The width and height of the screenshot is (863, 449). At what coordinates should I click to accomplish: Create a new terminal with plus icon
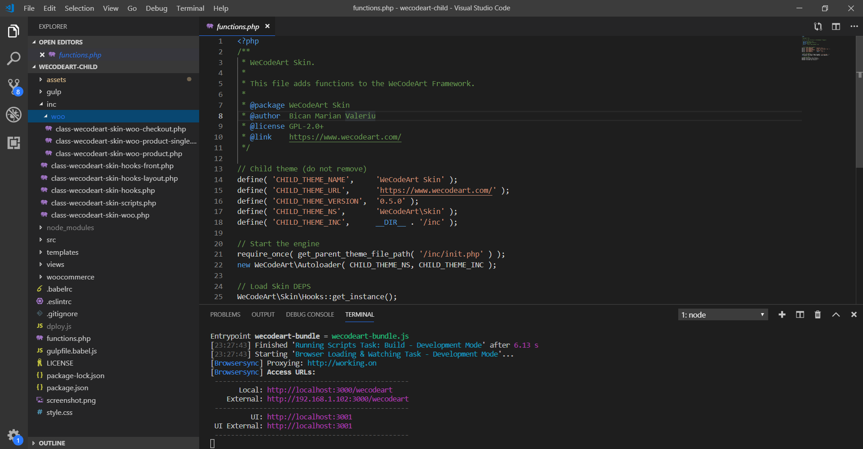[782, 315]
